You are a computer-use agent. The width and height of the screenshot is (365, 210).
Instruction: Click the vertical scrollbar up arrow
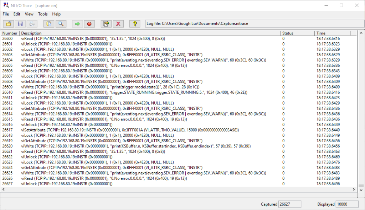(x=361, y=33)
